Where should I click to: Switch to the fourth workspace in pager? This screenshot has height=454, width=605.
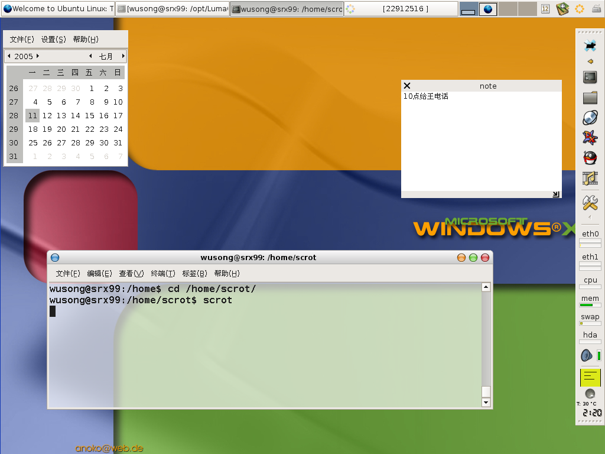527,9
